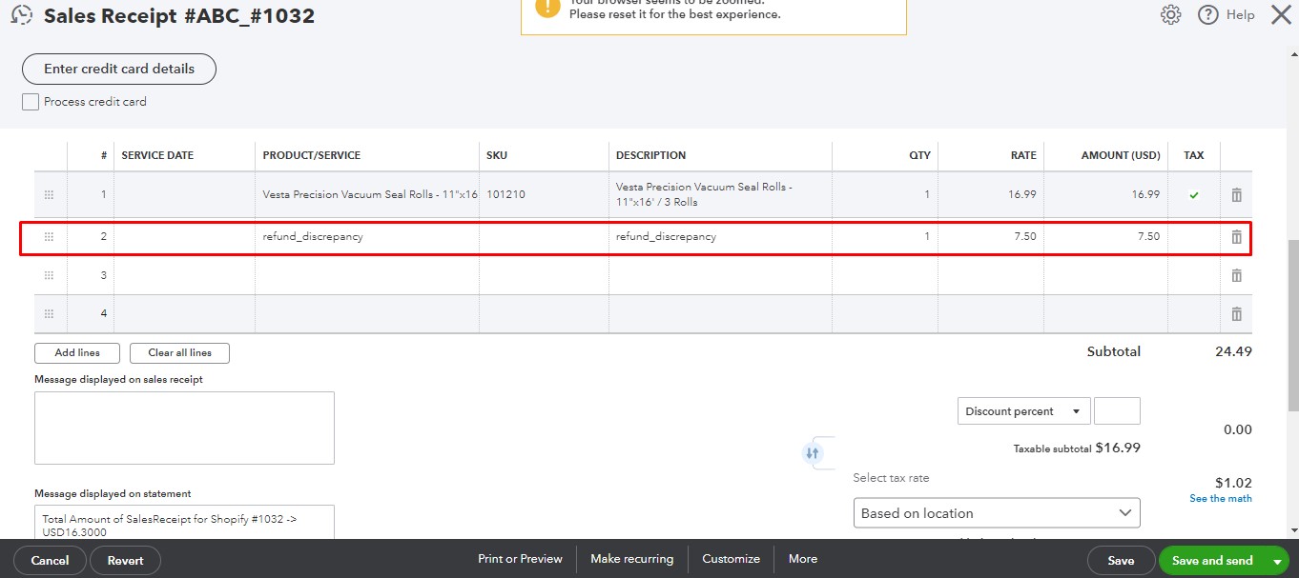The height and width of the screenshot is (578, 1299).
Task: Open the More menu in footer
Action: click(803, 559)
